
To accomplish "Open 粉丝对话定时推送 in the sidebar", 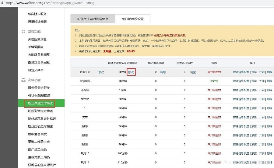I will click(x=40, y=111).
